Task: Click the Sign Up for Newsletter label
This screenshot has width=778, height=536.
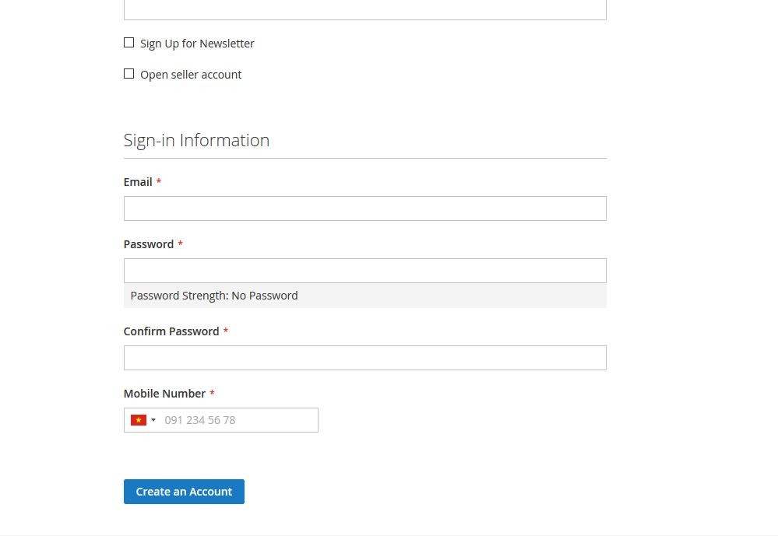Action: pos(197,44)
